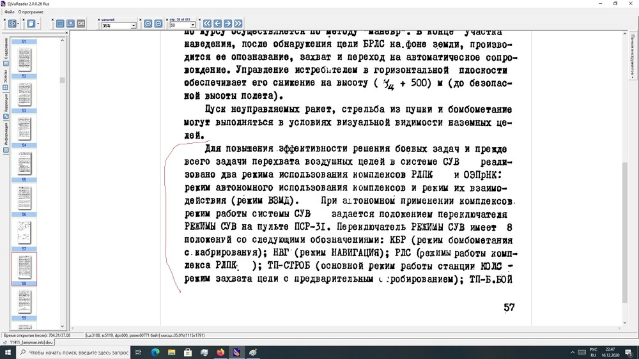Viewport: 639px width, 359px height.
Task: Open Task View on the taskbar
Action: [139, 353]
